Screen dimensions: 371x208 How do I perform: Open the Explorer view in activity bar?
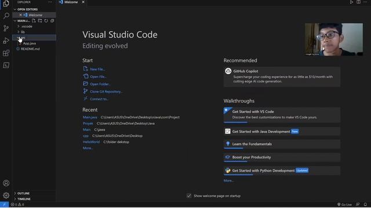tap(6, 3)
